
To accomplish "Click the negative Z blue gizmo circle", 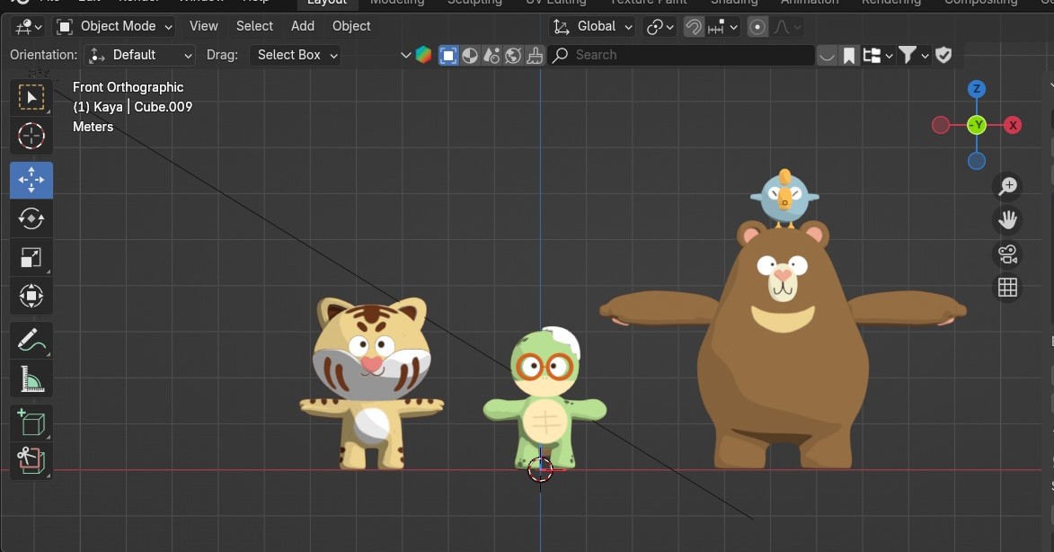I will pyautogui.click(x=977, y=161).
